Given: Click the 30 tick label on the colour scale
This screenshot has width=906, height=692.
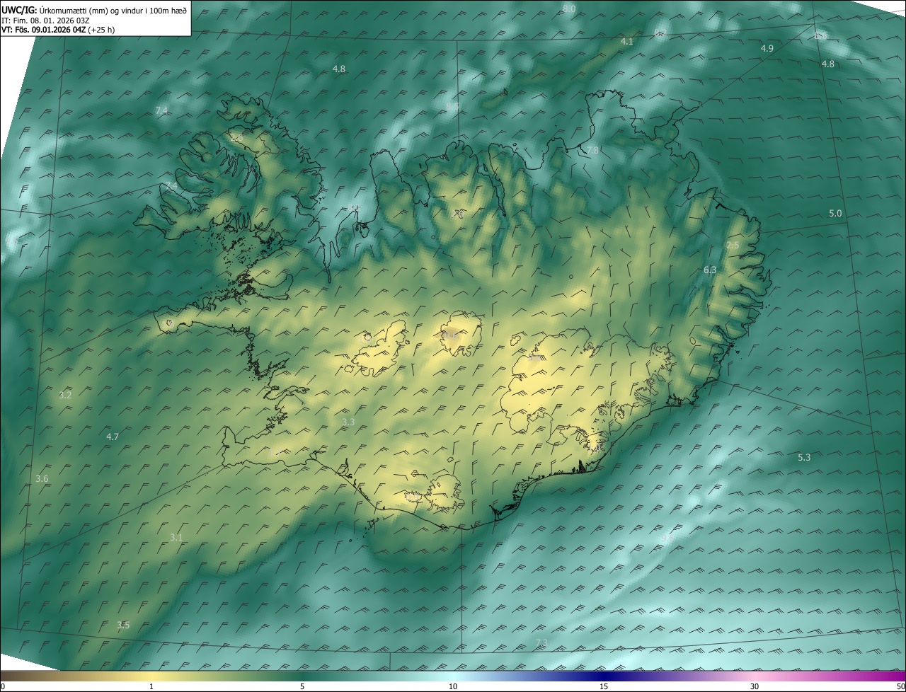Looking at the screenshot, I should tap(755, 687).
